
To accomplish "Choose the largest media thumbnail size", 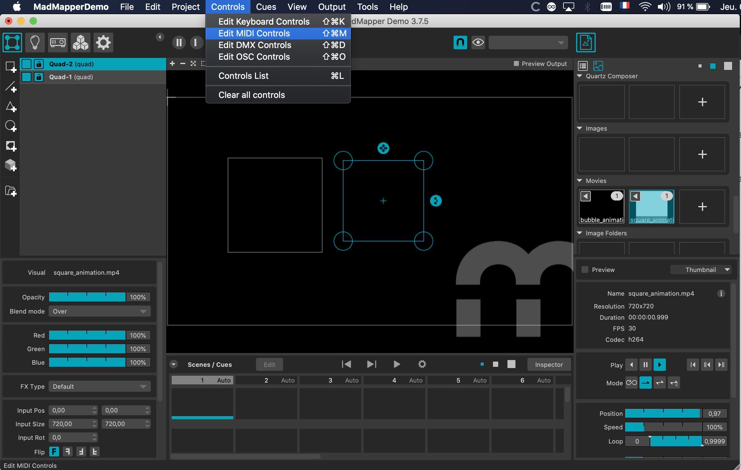I will [x=728, y=66].
